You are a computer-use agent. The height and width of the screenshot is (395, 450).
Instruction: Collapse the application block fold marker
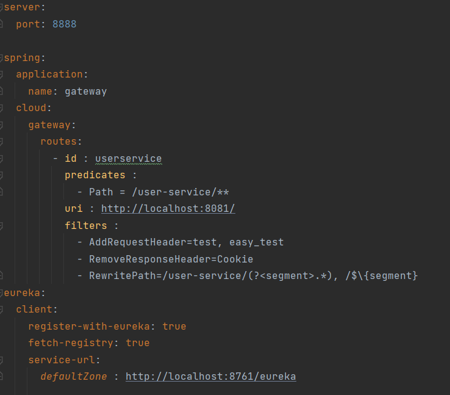1,74
